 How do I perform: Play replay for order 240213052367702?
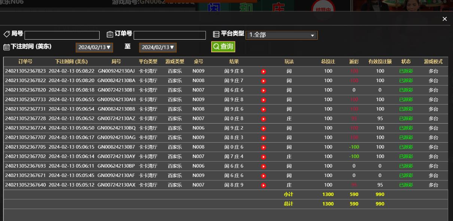[x=264, y=157]
